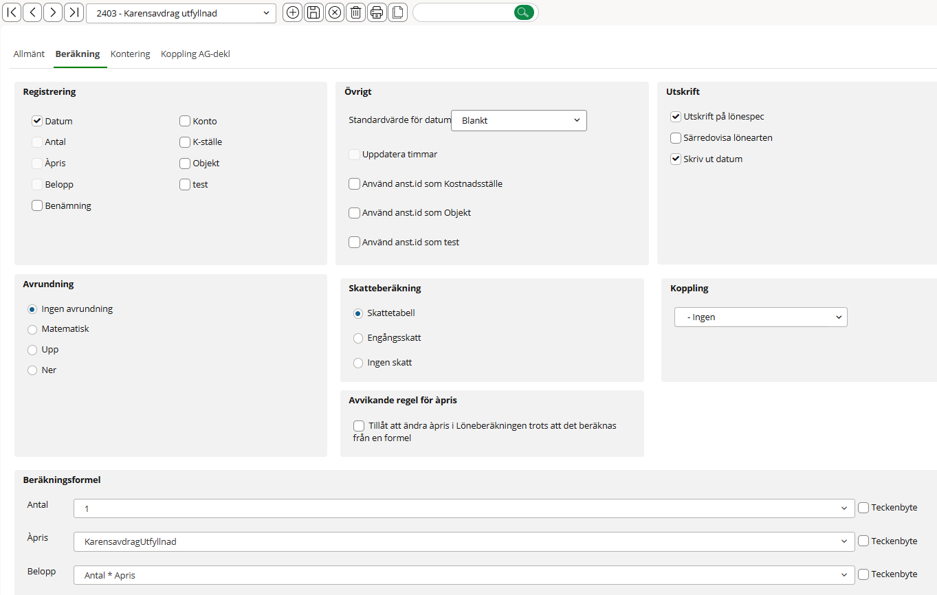Open the 2403 Karensavdrag utfyllnad selector
The height and width of the screenshot is (595, 937).
pyautogui.click(x=181, y=13)
